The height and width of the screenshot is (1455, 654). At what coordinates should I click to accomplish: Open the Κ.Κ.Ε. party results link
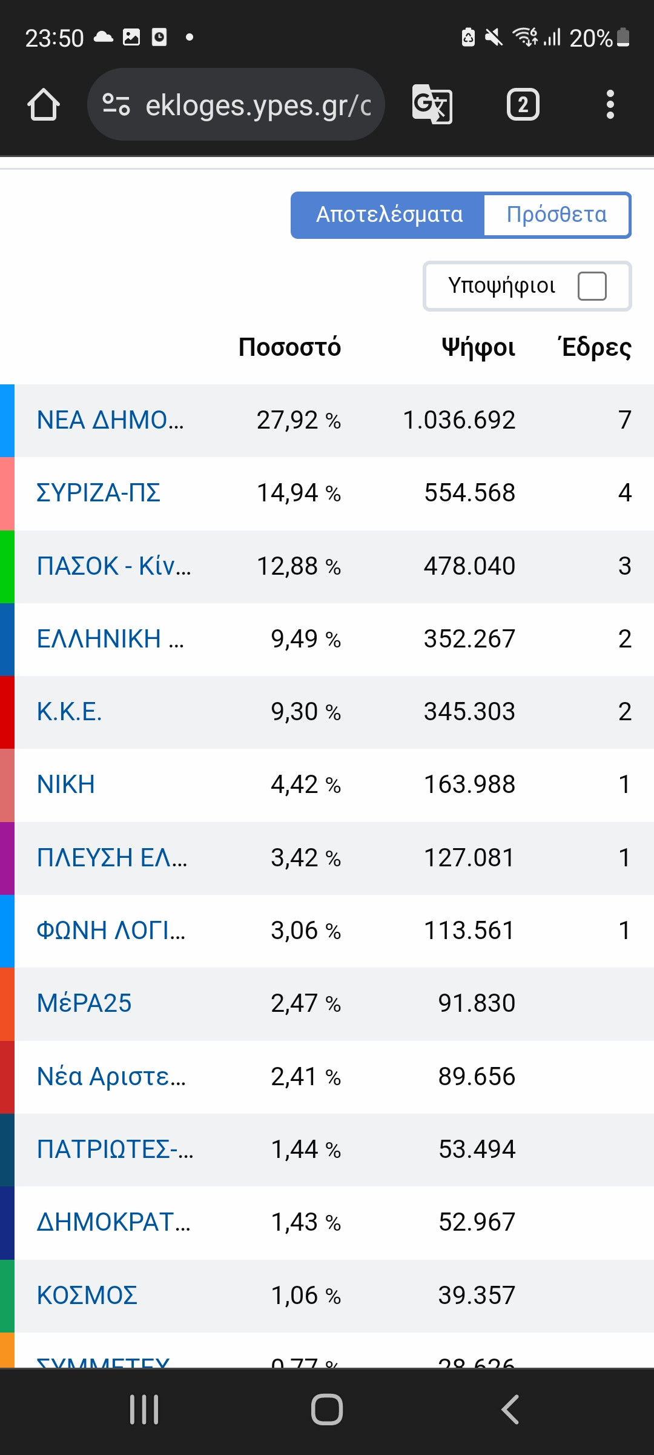click(69, 712)
